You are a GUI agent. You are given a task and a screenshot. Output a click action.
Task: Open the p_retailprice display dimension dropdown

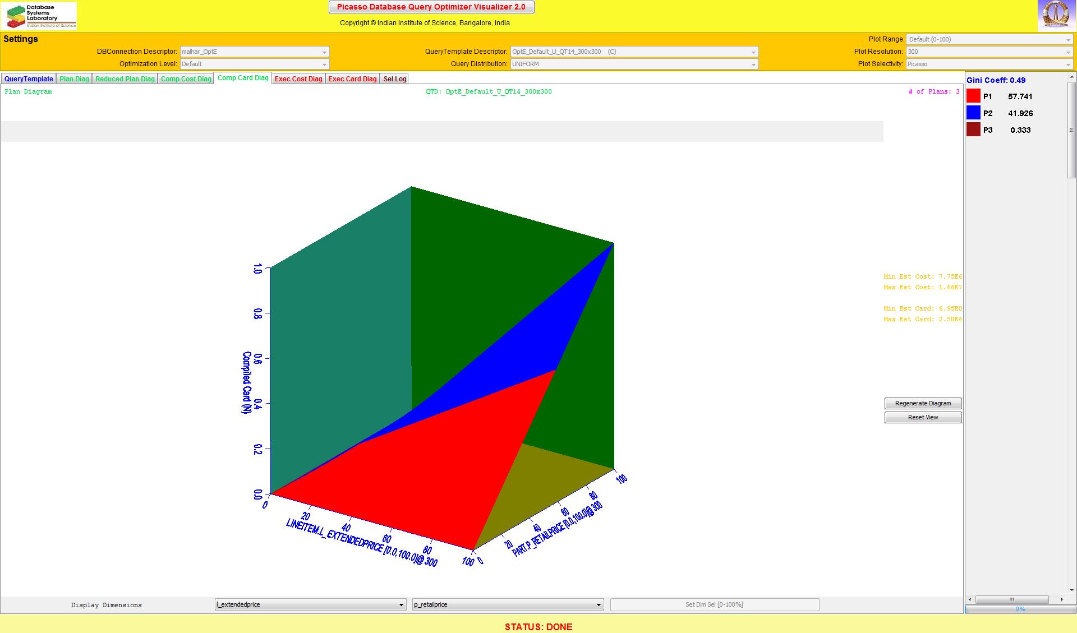pyautogui.click(x=508, y=604)
